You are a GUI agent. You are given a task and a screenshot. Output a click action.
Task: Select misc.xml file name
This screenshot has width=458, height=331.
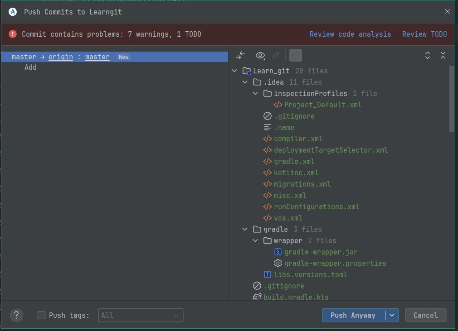[x=290, y=196]
